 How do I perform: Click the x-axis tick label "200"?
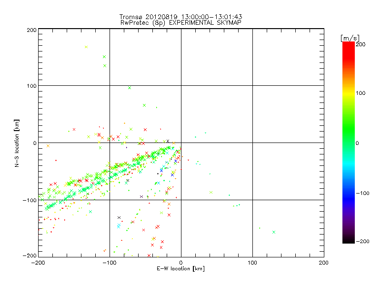[324, 263]
